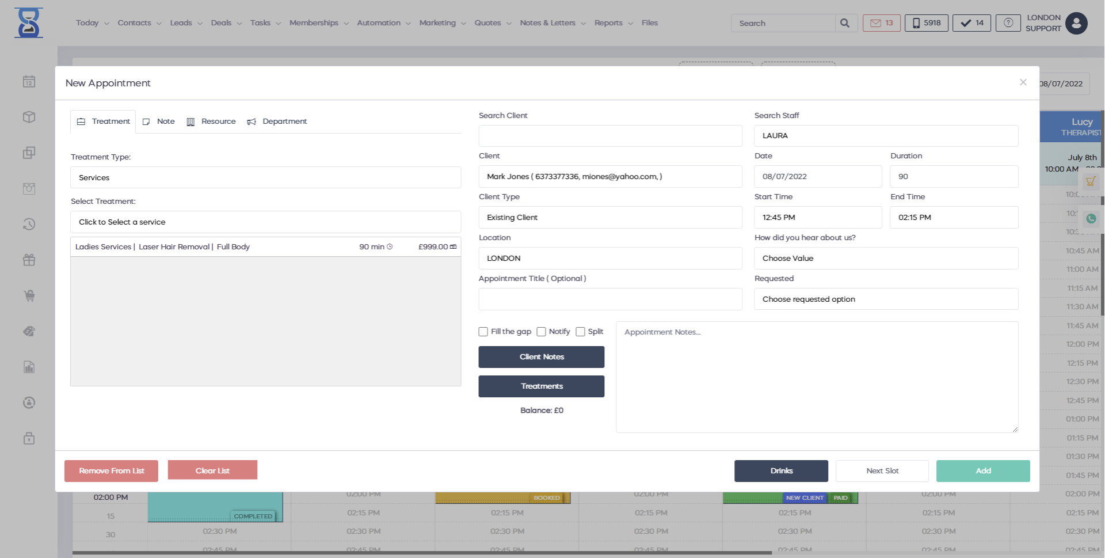
Task: Click the history clock sidebar icon
Action: click(29, 224)
